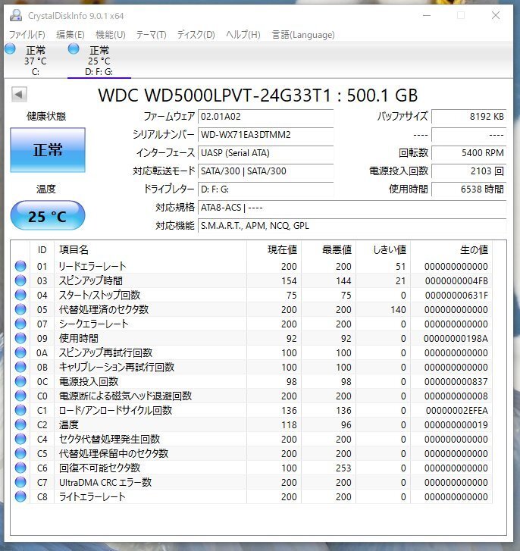The width and height of the screenshot is (520, 551).
Task: Switch to the C: disk tab (37 °C)
Action: (x=36, y=61)
